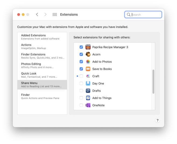Select Finder Extensions in sidebar
This screenshot has width=177, height=144.
coord(42,56)
